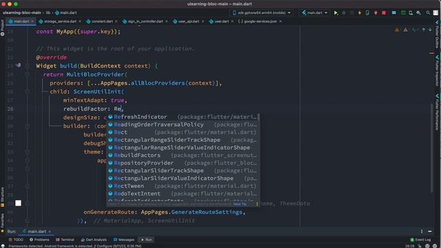Click the white color swatch in gutter

[x=19, y=203]
